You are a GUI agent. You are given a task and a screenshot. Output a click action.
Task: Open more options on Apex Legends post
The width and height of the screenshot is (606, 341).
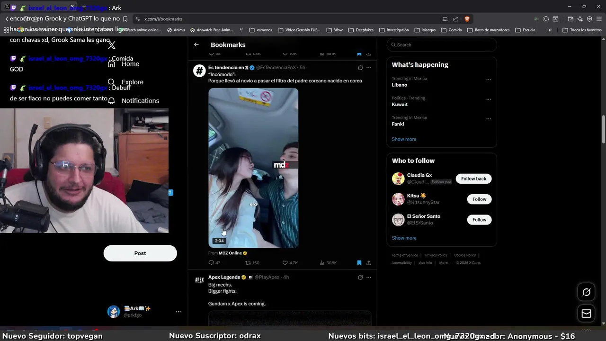(369, 277)
